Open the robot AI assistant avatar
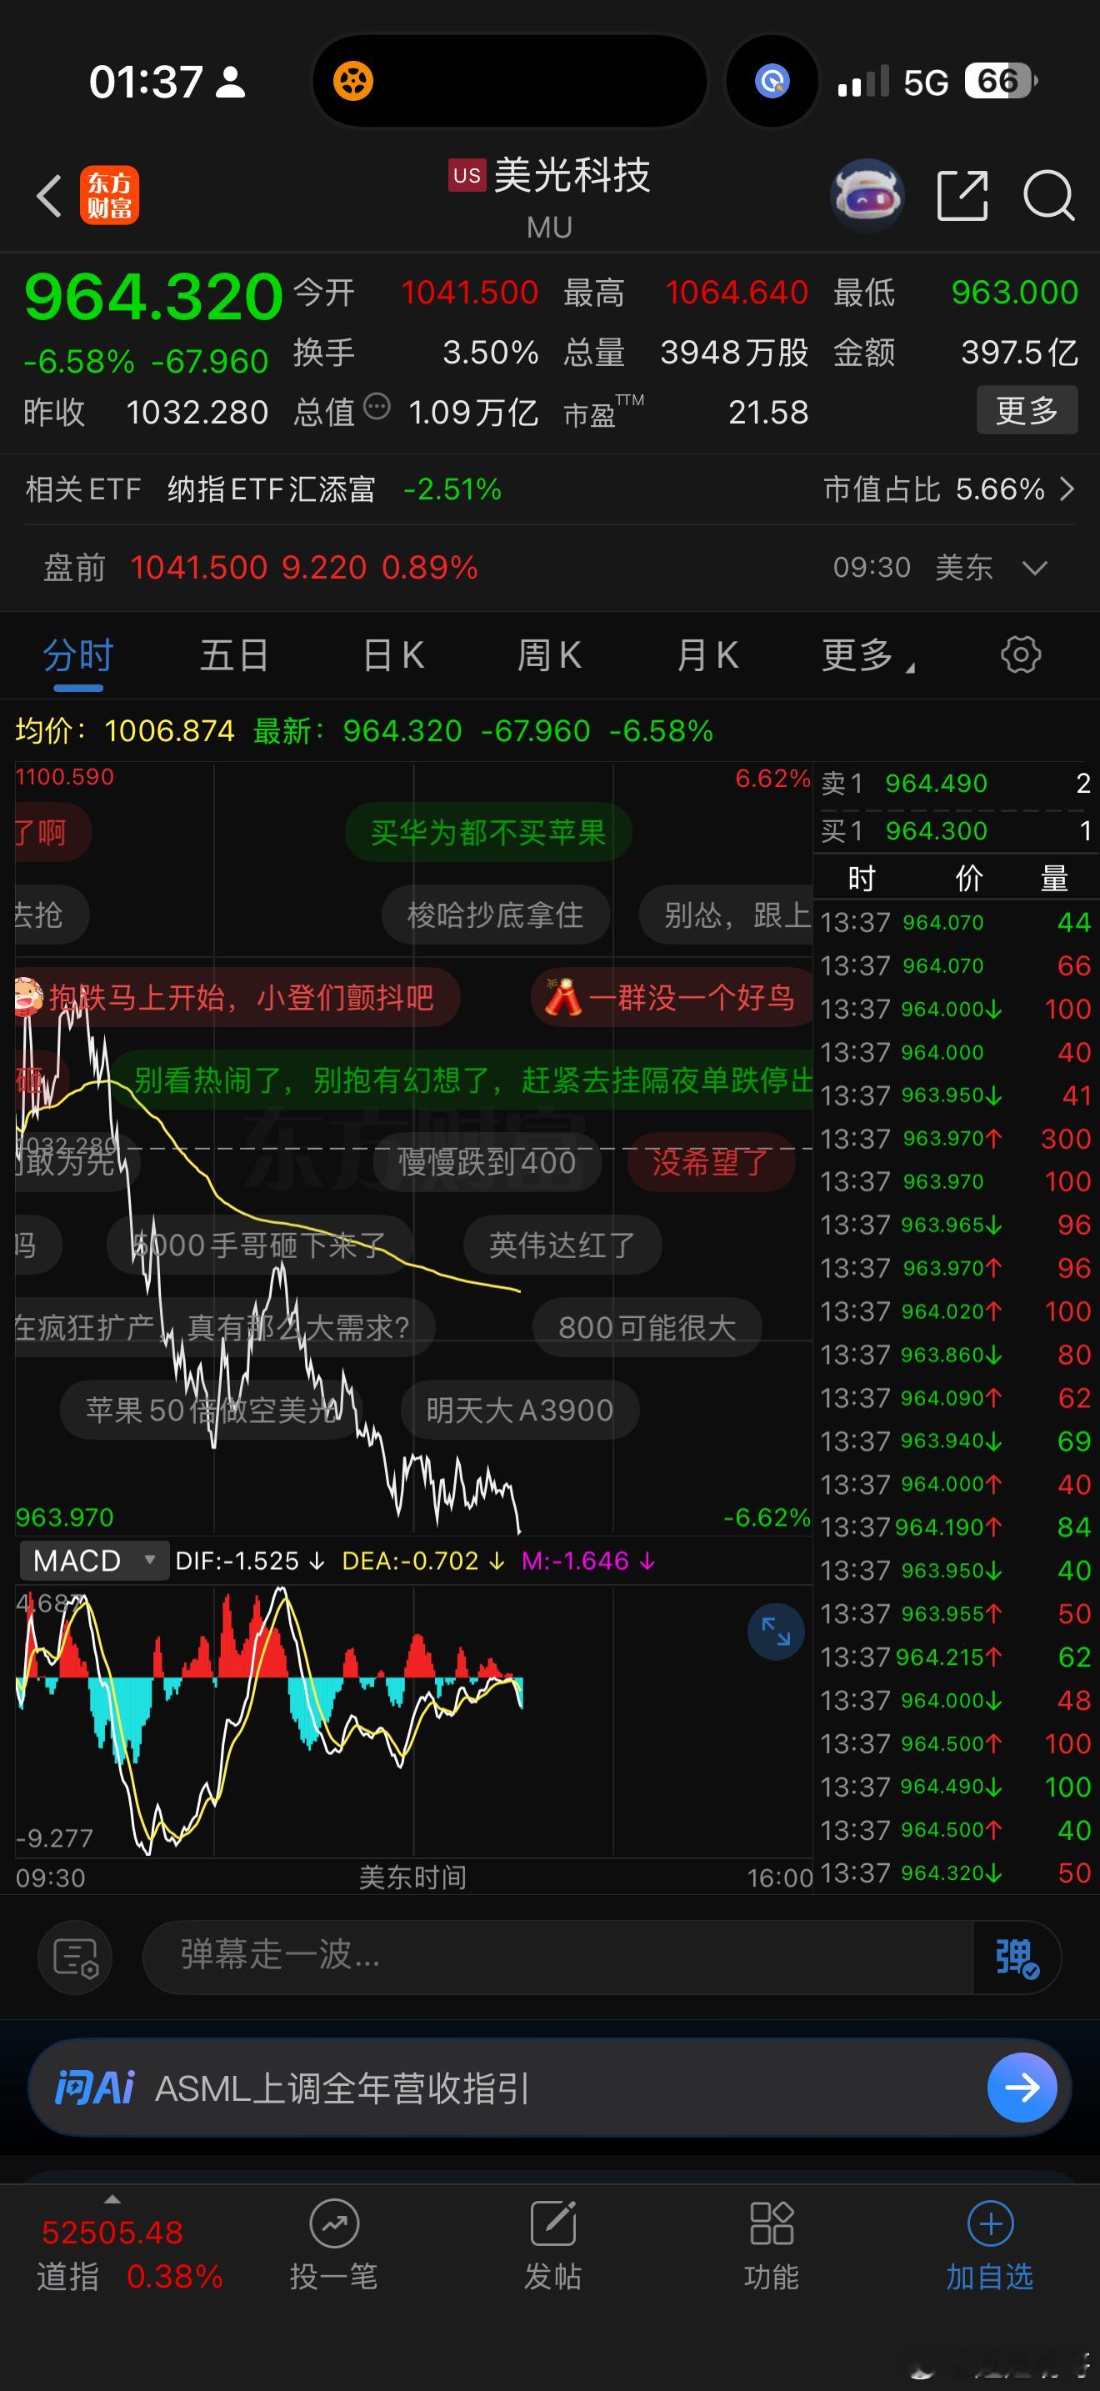Screen dimensions: 1100x2391 [867, 196]
